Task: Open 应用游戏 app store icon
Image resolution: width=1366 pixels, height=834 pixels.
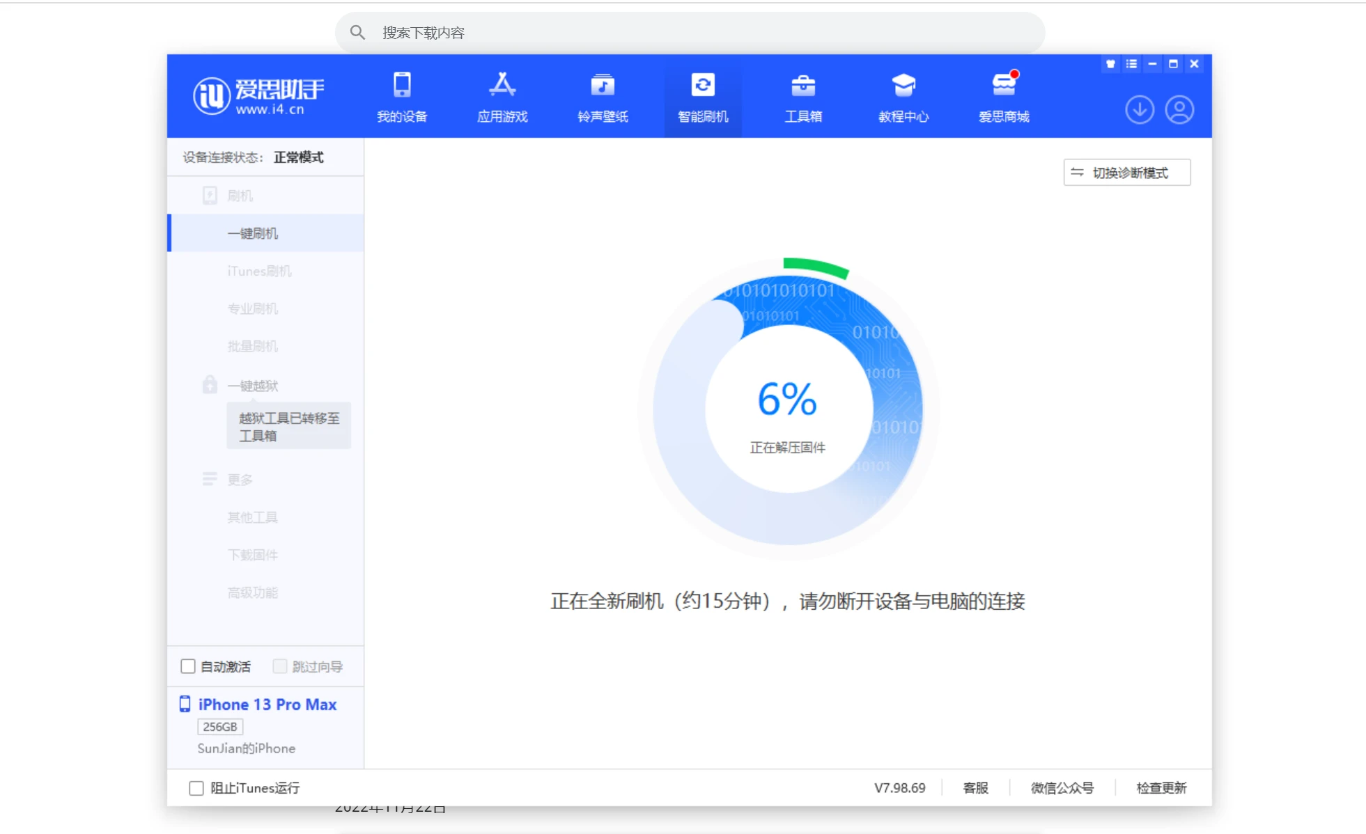Action: (502, 86)
